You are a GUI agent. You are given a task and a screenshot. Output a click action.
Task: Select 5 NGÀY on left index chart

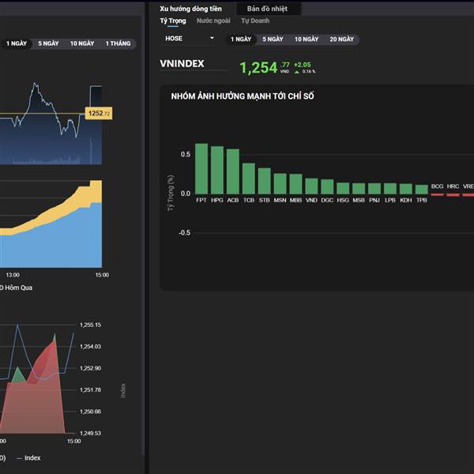point(48,43)
